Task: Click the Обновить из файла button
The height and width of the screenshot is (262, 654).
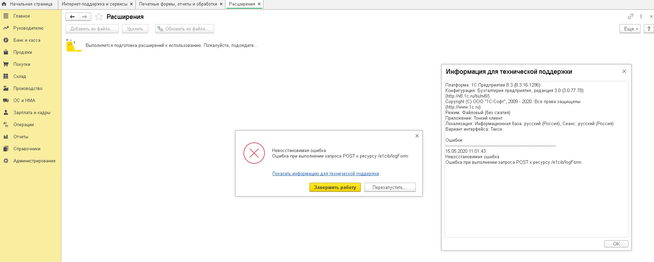Action: tap(184, 29)
